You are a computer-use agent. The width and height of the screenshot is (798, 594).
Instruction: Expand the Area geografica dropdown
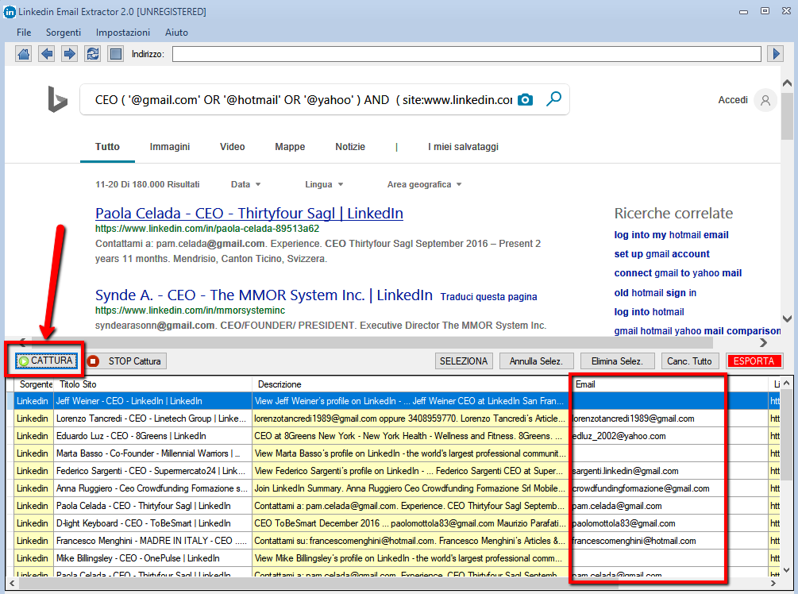[x=425, y=184]
